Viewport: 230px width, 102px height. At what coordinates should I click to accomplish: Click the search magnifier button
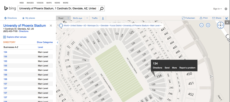point(101,9)
